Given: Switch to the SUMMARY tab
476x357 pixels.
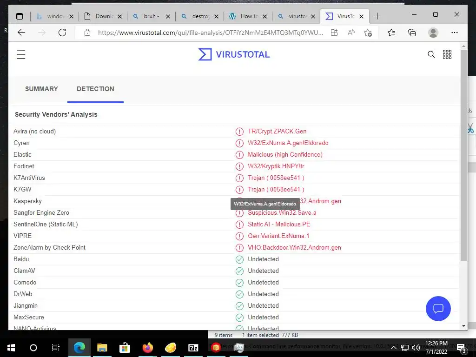Looking at the screenshot, I should pyautogui.click(x=41, y=89).
